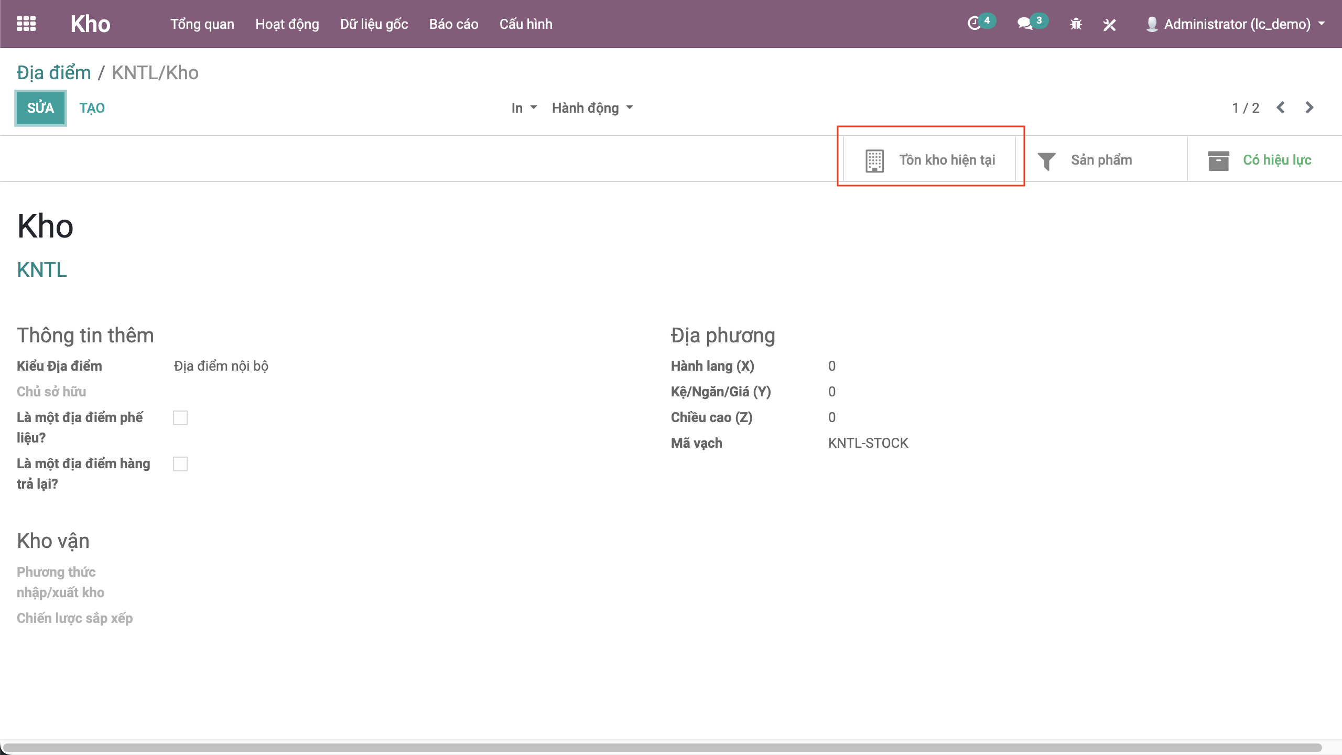The image size is (1342, 755).
Task: Click the SỬA edit button
Action: click(x=40, y=108)
